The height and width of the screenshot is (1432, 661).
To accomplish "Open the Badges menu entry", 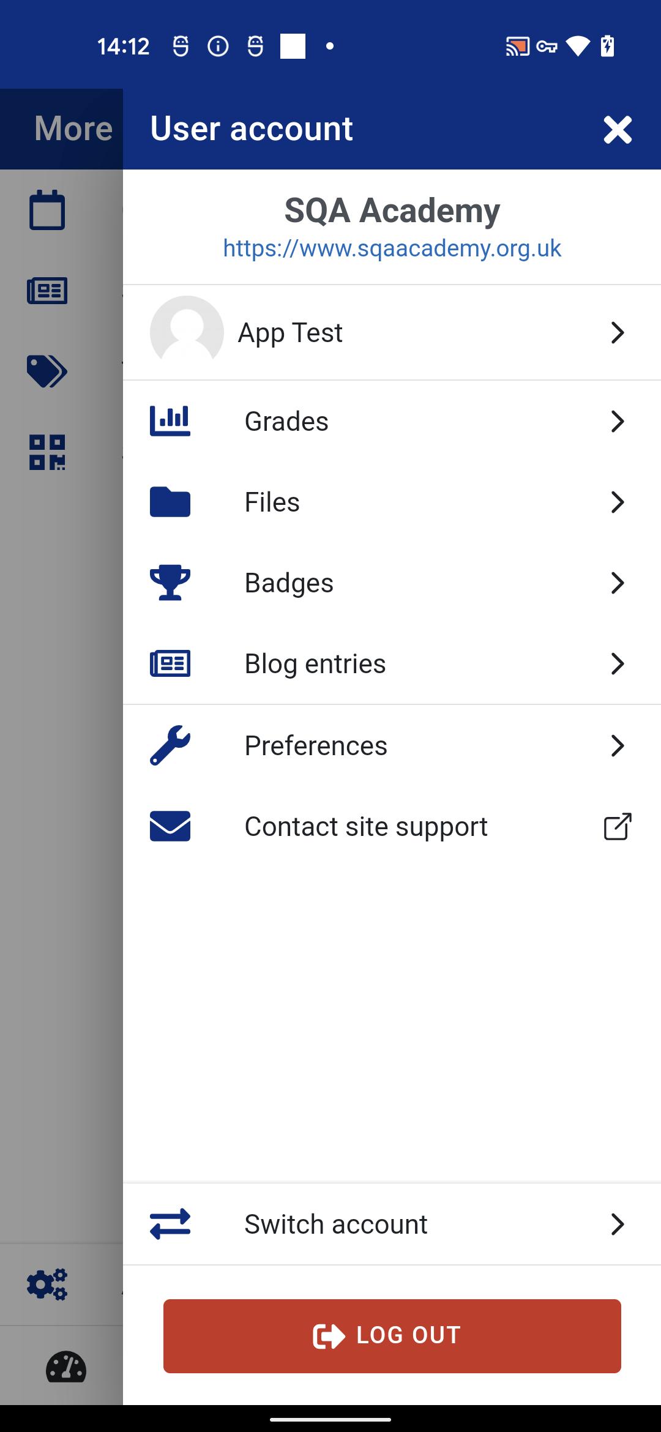I will 392,583.
